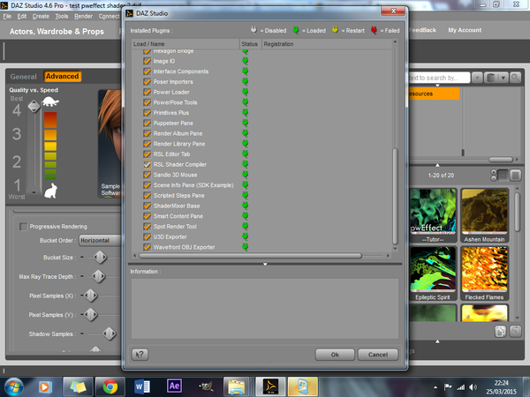Open the My Account link
The image size is (530, 397).
pyautogui.click(x=465, y=30)
